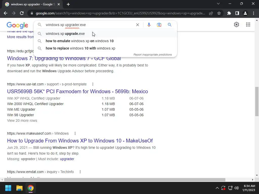Open File Explorer from taskbar
The image size is (259, 194).
[x=19, y=188]
